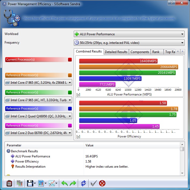Click the Benchmark Results row icon

point(8,151)
